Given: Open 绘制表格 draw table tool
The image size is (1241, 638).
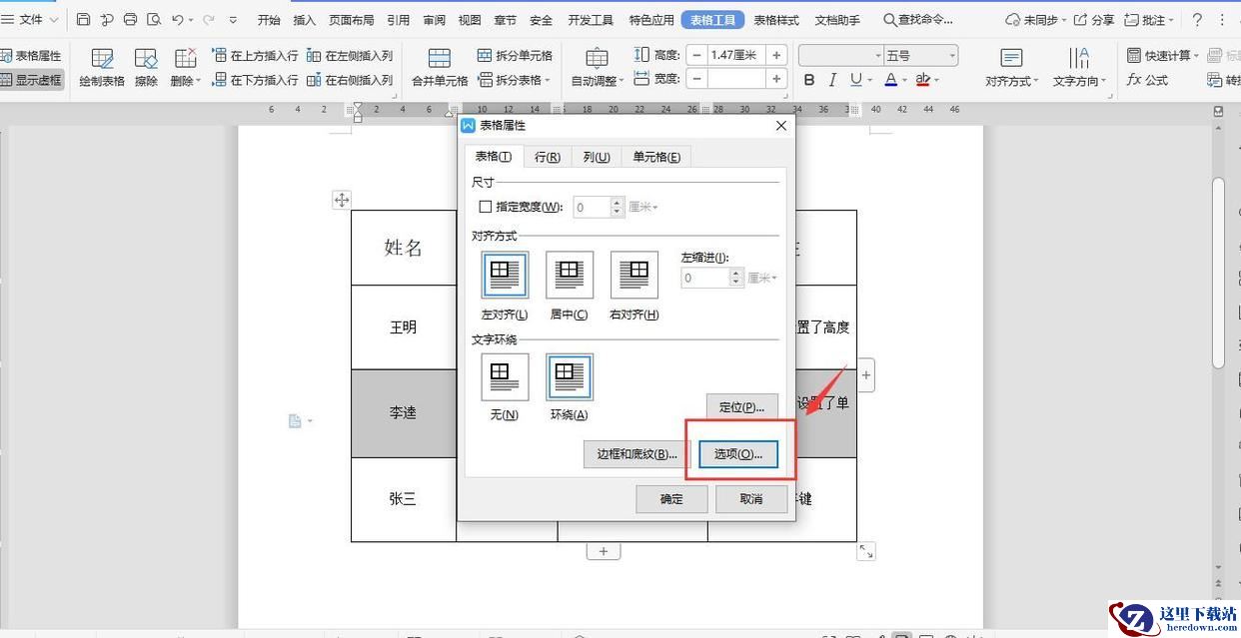Looking at the screenshot, I should tap(102, 67).
